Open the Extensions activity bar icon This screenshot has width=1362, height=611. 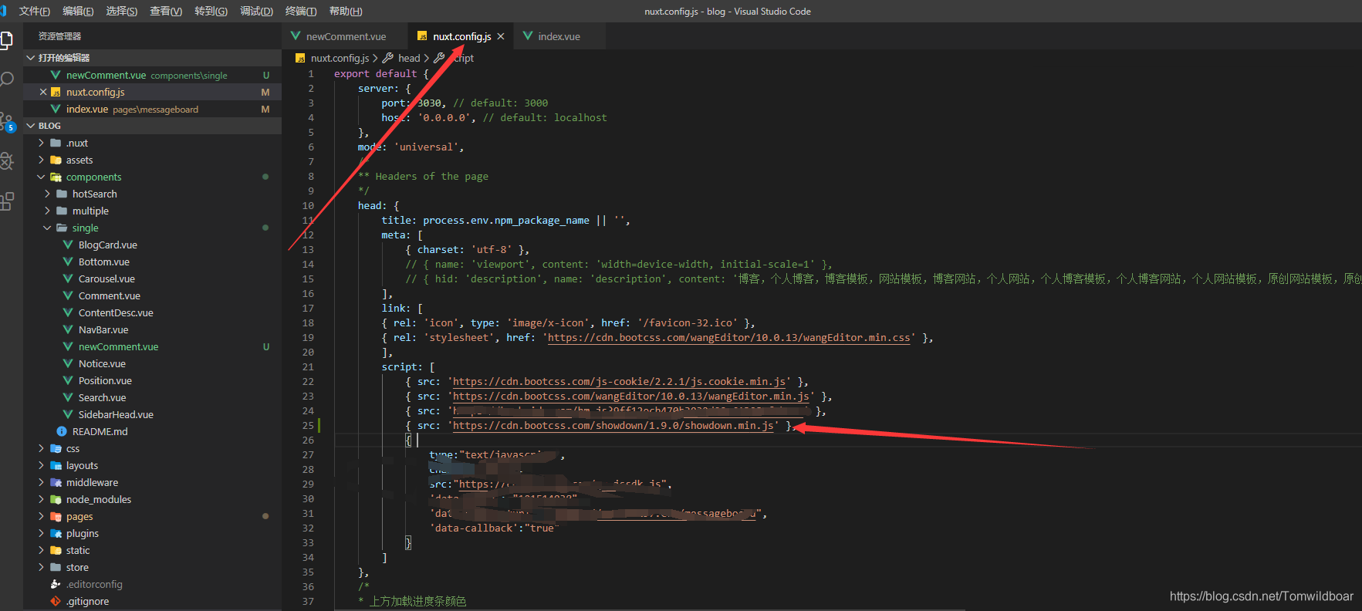coord(7,201)
